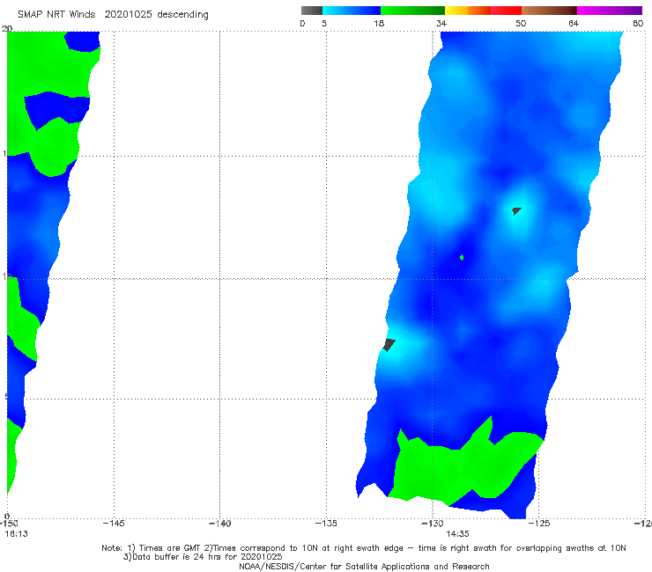Click the color bar label '5'
This screenshot has height=572, width=652.
[x=324, y=23]
